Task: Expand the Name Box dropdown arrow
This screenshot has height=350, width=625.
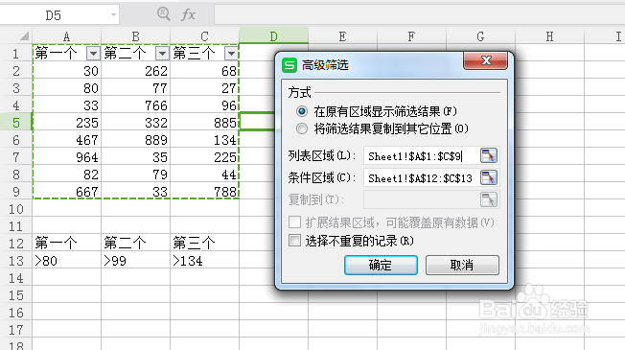Action: pyautogui.click(x=113, y=15)
